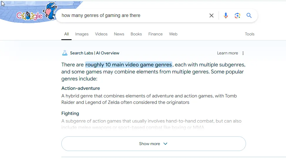Submit search with the magnifying glass icon

point(249,15)
